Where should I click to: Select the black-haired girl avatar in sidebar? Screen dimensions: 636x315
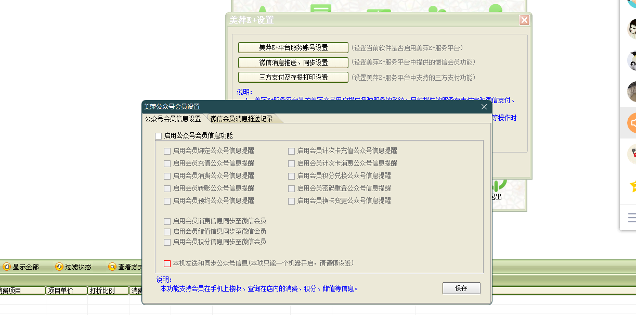(631, 29)
